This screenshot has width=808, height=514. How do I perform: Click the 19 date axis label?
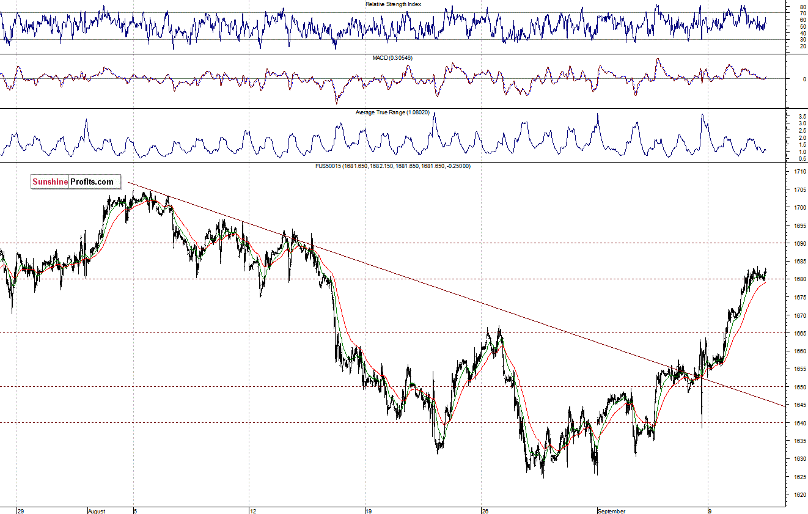368,510
